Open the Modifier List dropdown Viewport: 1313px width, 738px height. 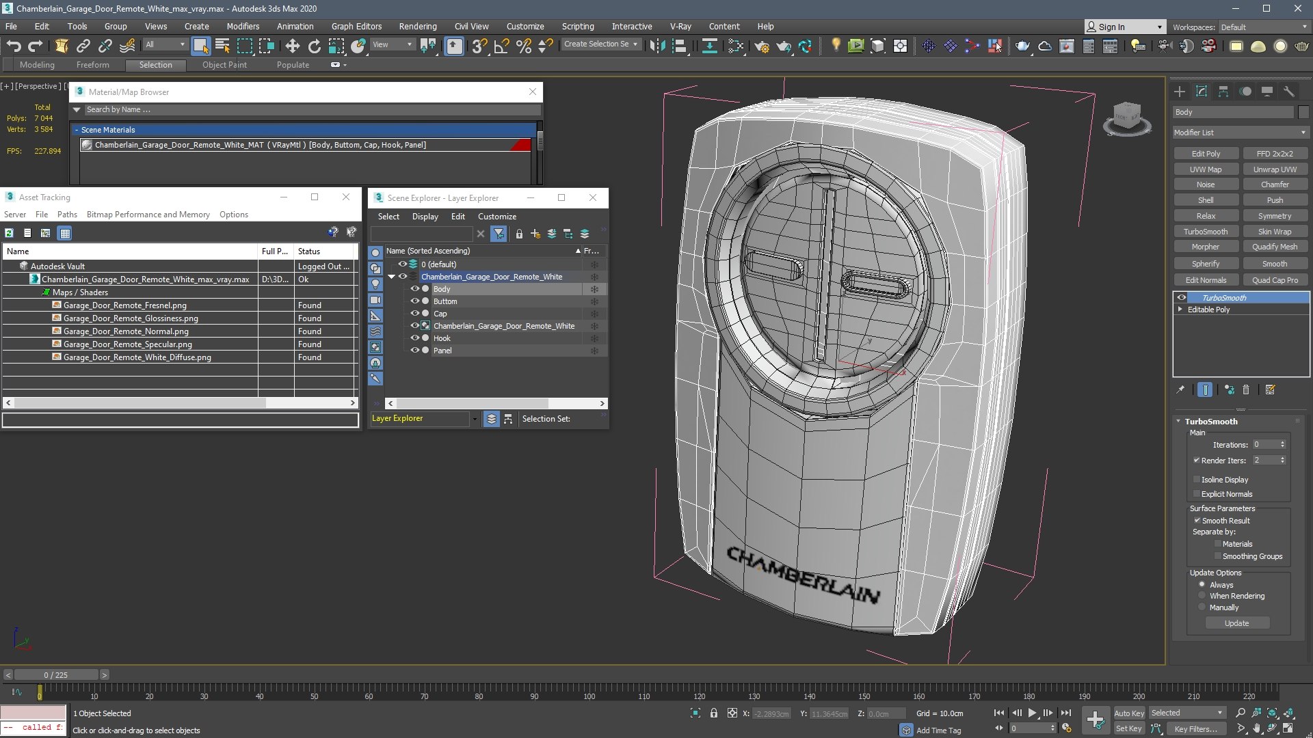(1241, 133)
